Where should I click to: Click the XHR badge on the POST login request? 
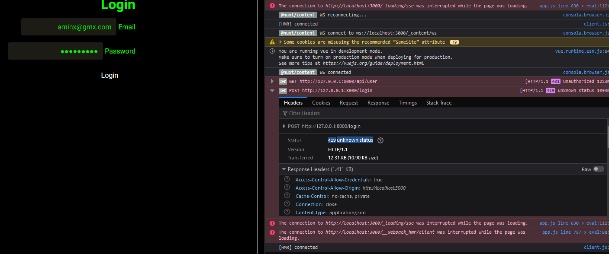tap(283, 90)
